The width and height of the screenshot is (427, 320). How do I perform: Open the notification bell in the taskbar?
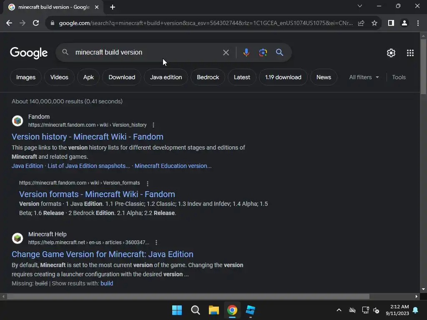coord(416,310)
